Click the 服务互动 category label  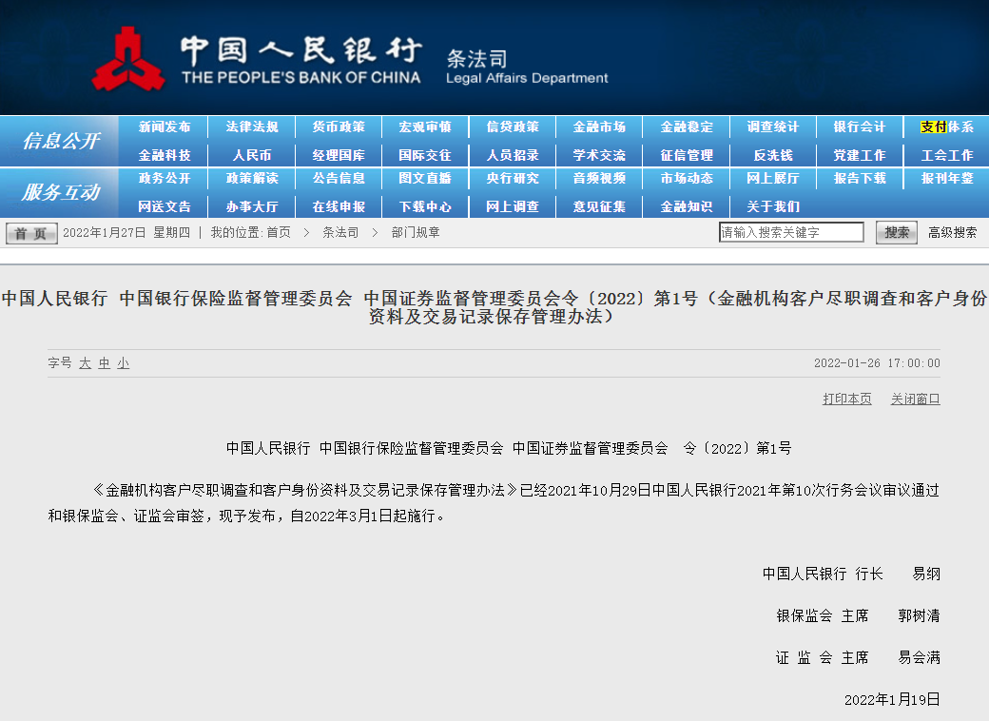coord(61,192)
